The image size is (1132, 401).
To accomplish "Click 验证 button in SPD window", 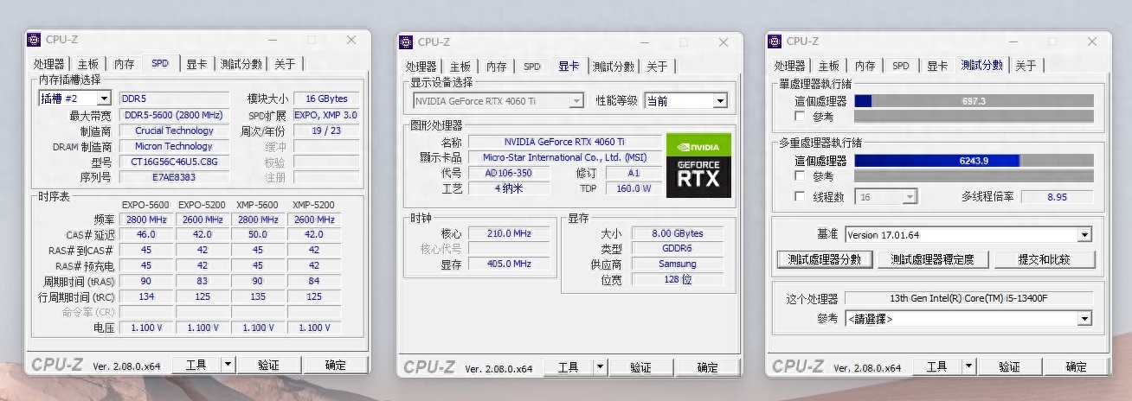I will 268,365.
